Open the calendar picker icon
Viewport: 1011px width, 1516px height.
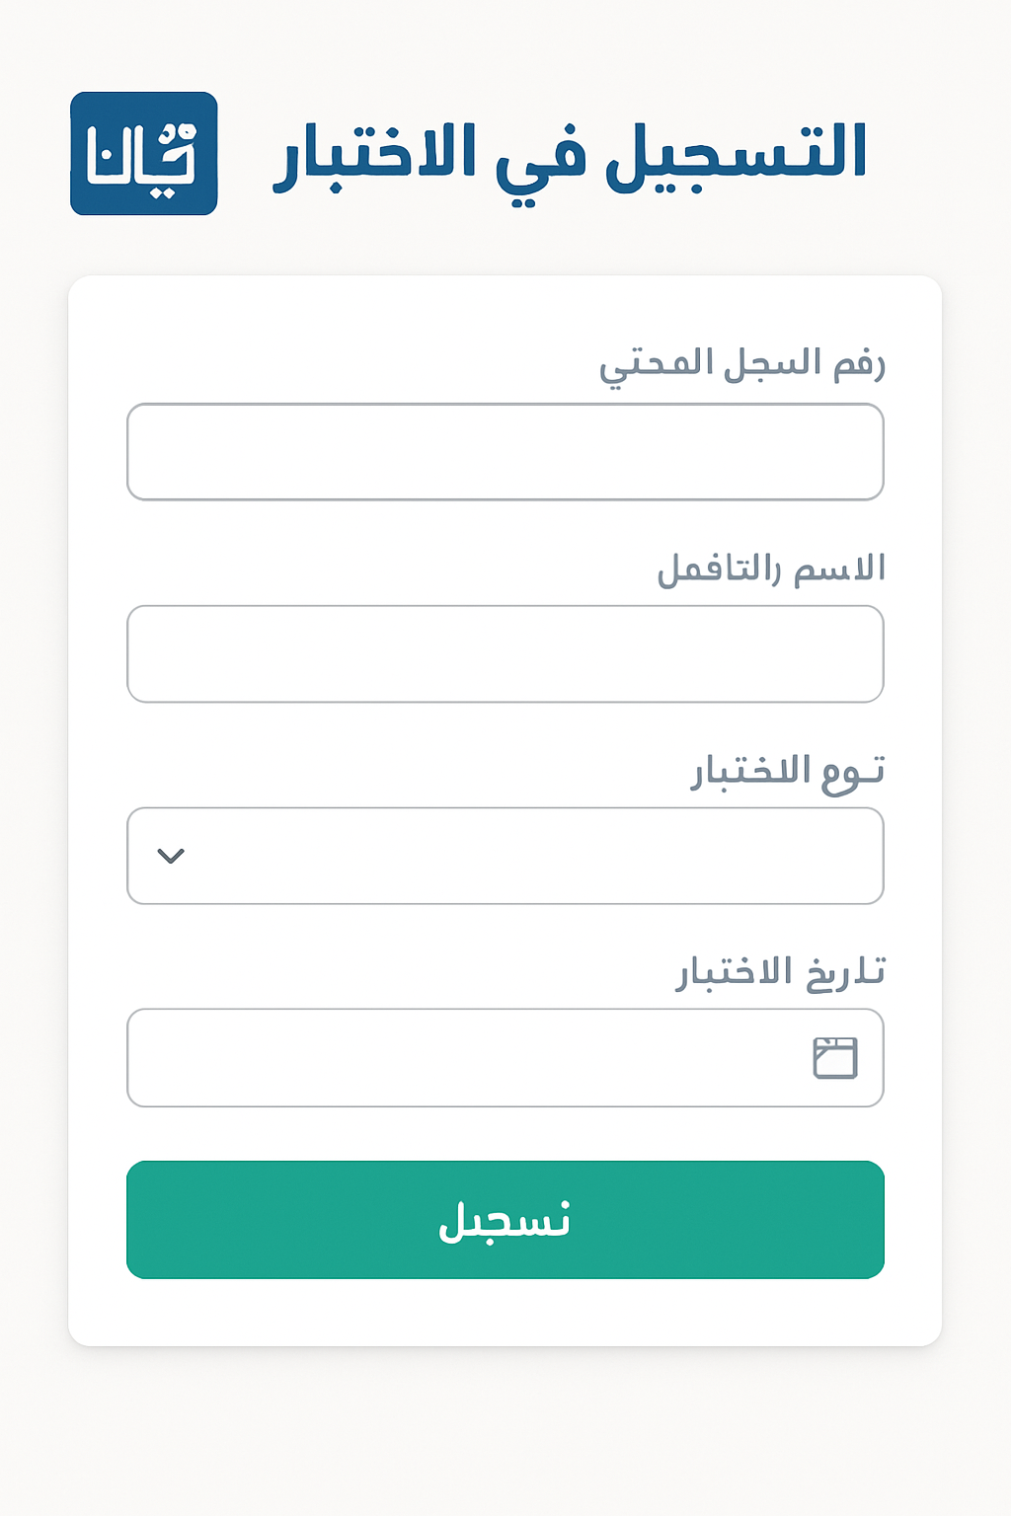834,1058
